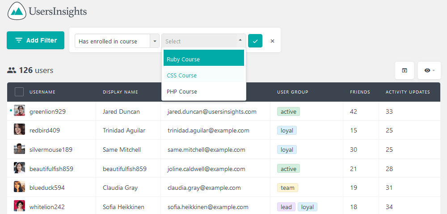Screen dimensions: 447x214
Task: Click username silvermouse189
Action: point(51,150)
